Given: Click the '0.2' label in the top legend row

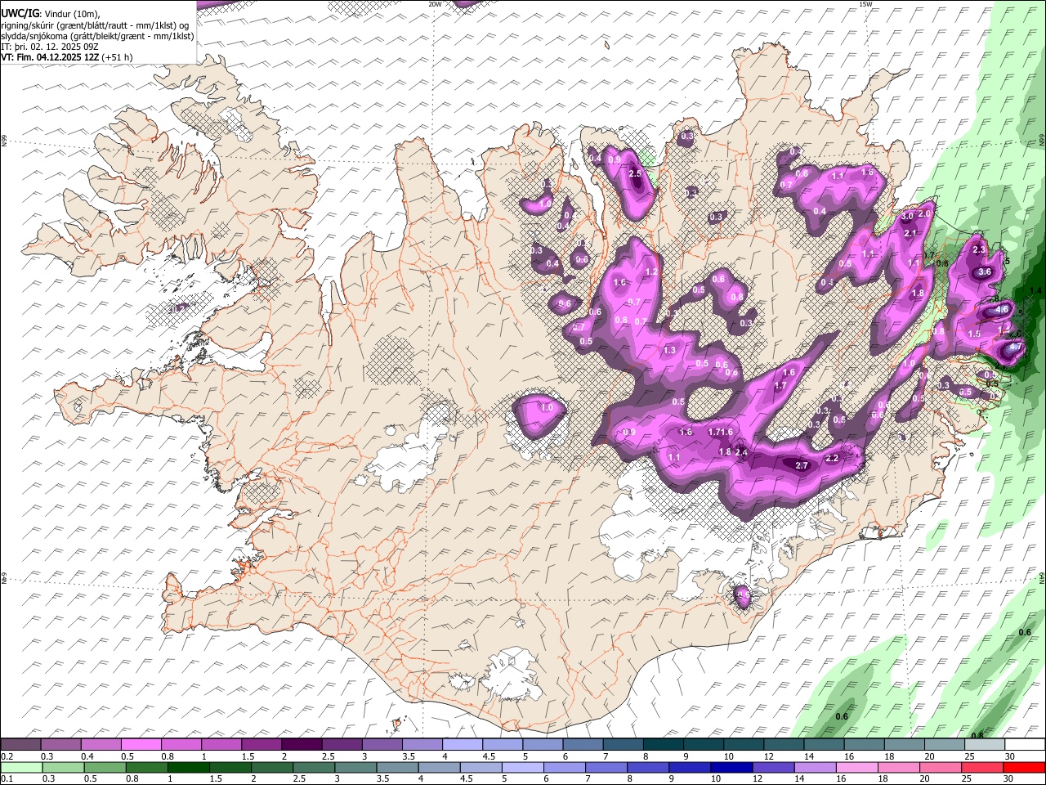Looking at the screenshot, I should pyautogui.click(x=7, y=756).
